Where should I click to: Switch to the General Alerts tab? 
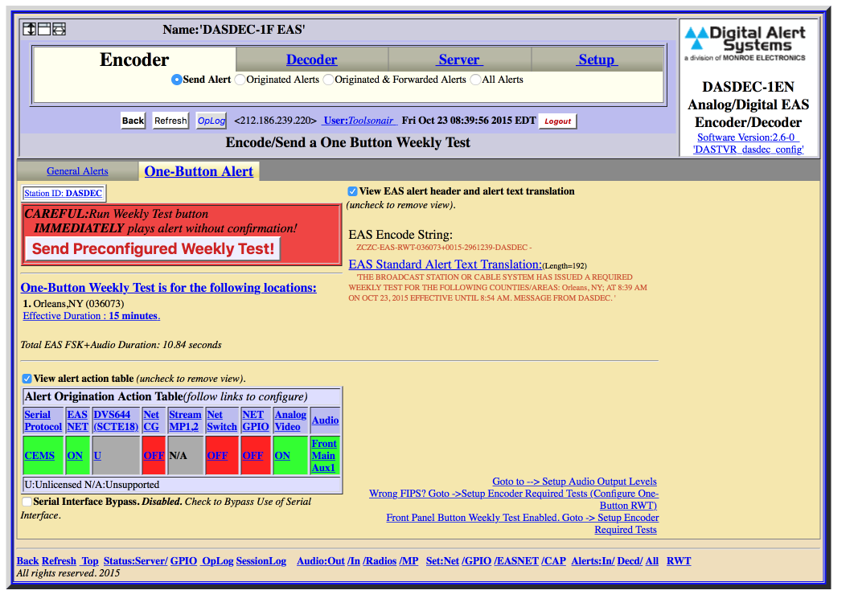77,171
